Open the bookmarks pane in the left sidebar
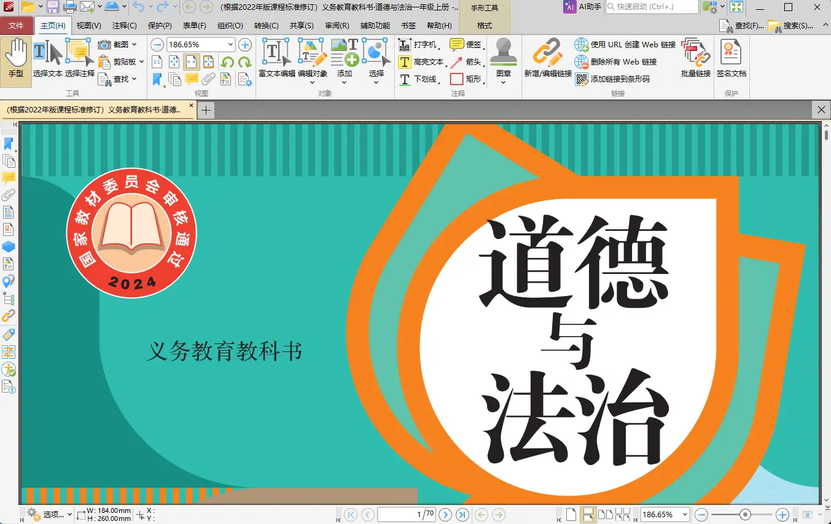This screenshot has width=831, height=524. [x=9, y=144]
